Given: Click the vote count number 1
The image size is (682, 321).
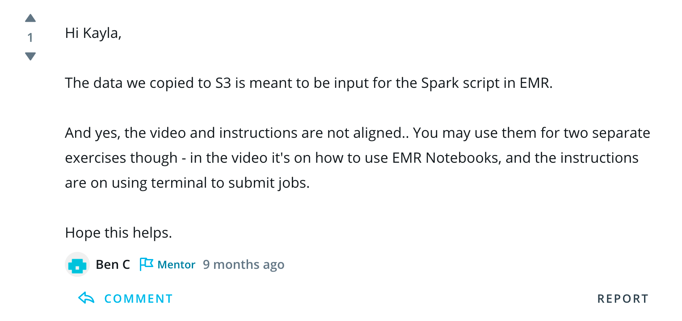Looking at the screenshot, I should (x=30, y=38).
